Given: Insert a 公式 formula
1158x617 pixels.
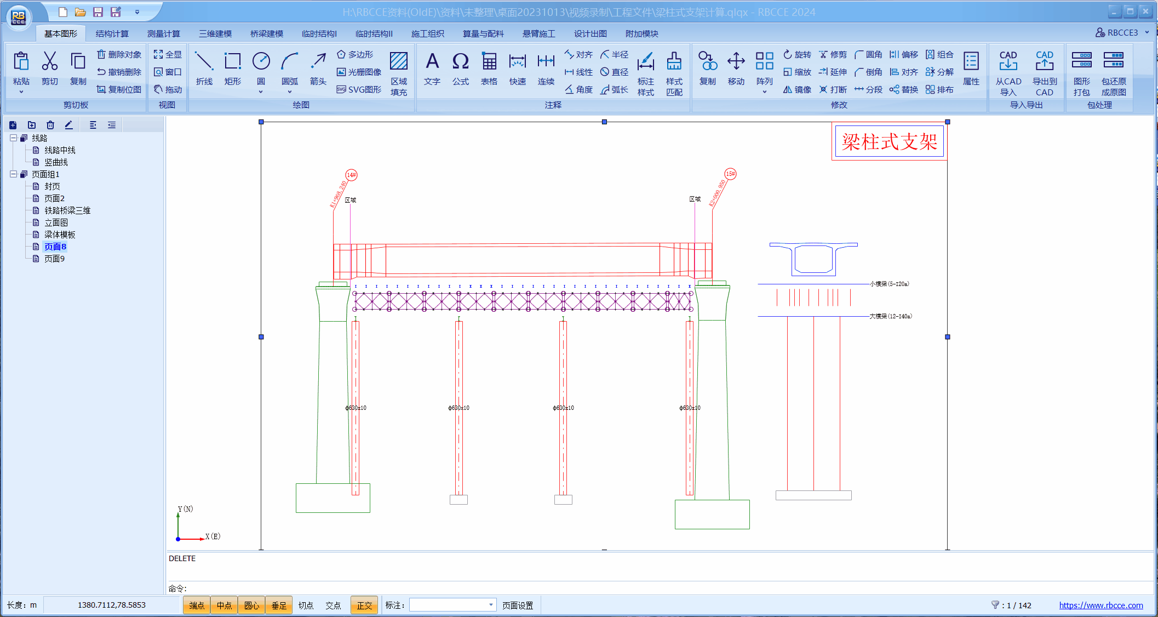Looking at the screenshot, I should pyautogui.click(x=461, y=69).
